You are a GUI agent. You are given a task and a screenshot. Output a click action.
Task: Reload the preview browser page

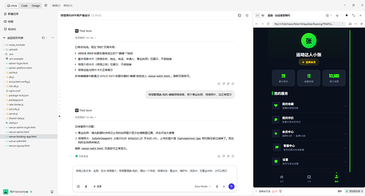pos(268,24)
